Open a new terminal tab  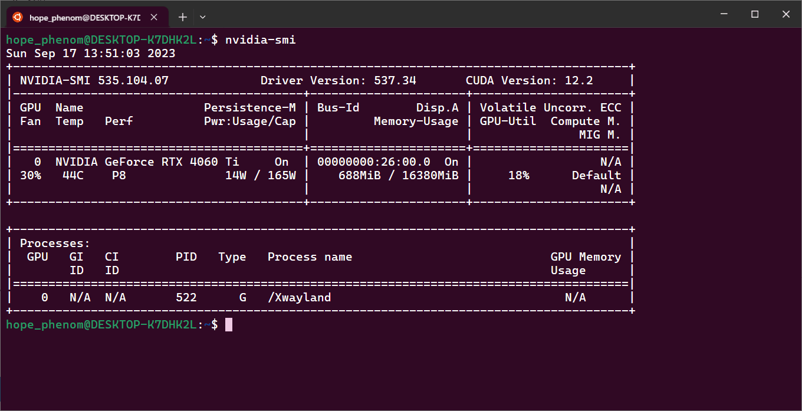point(182,17)
